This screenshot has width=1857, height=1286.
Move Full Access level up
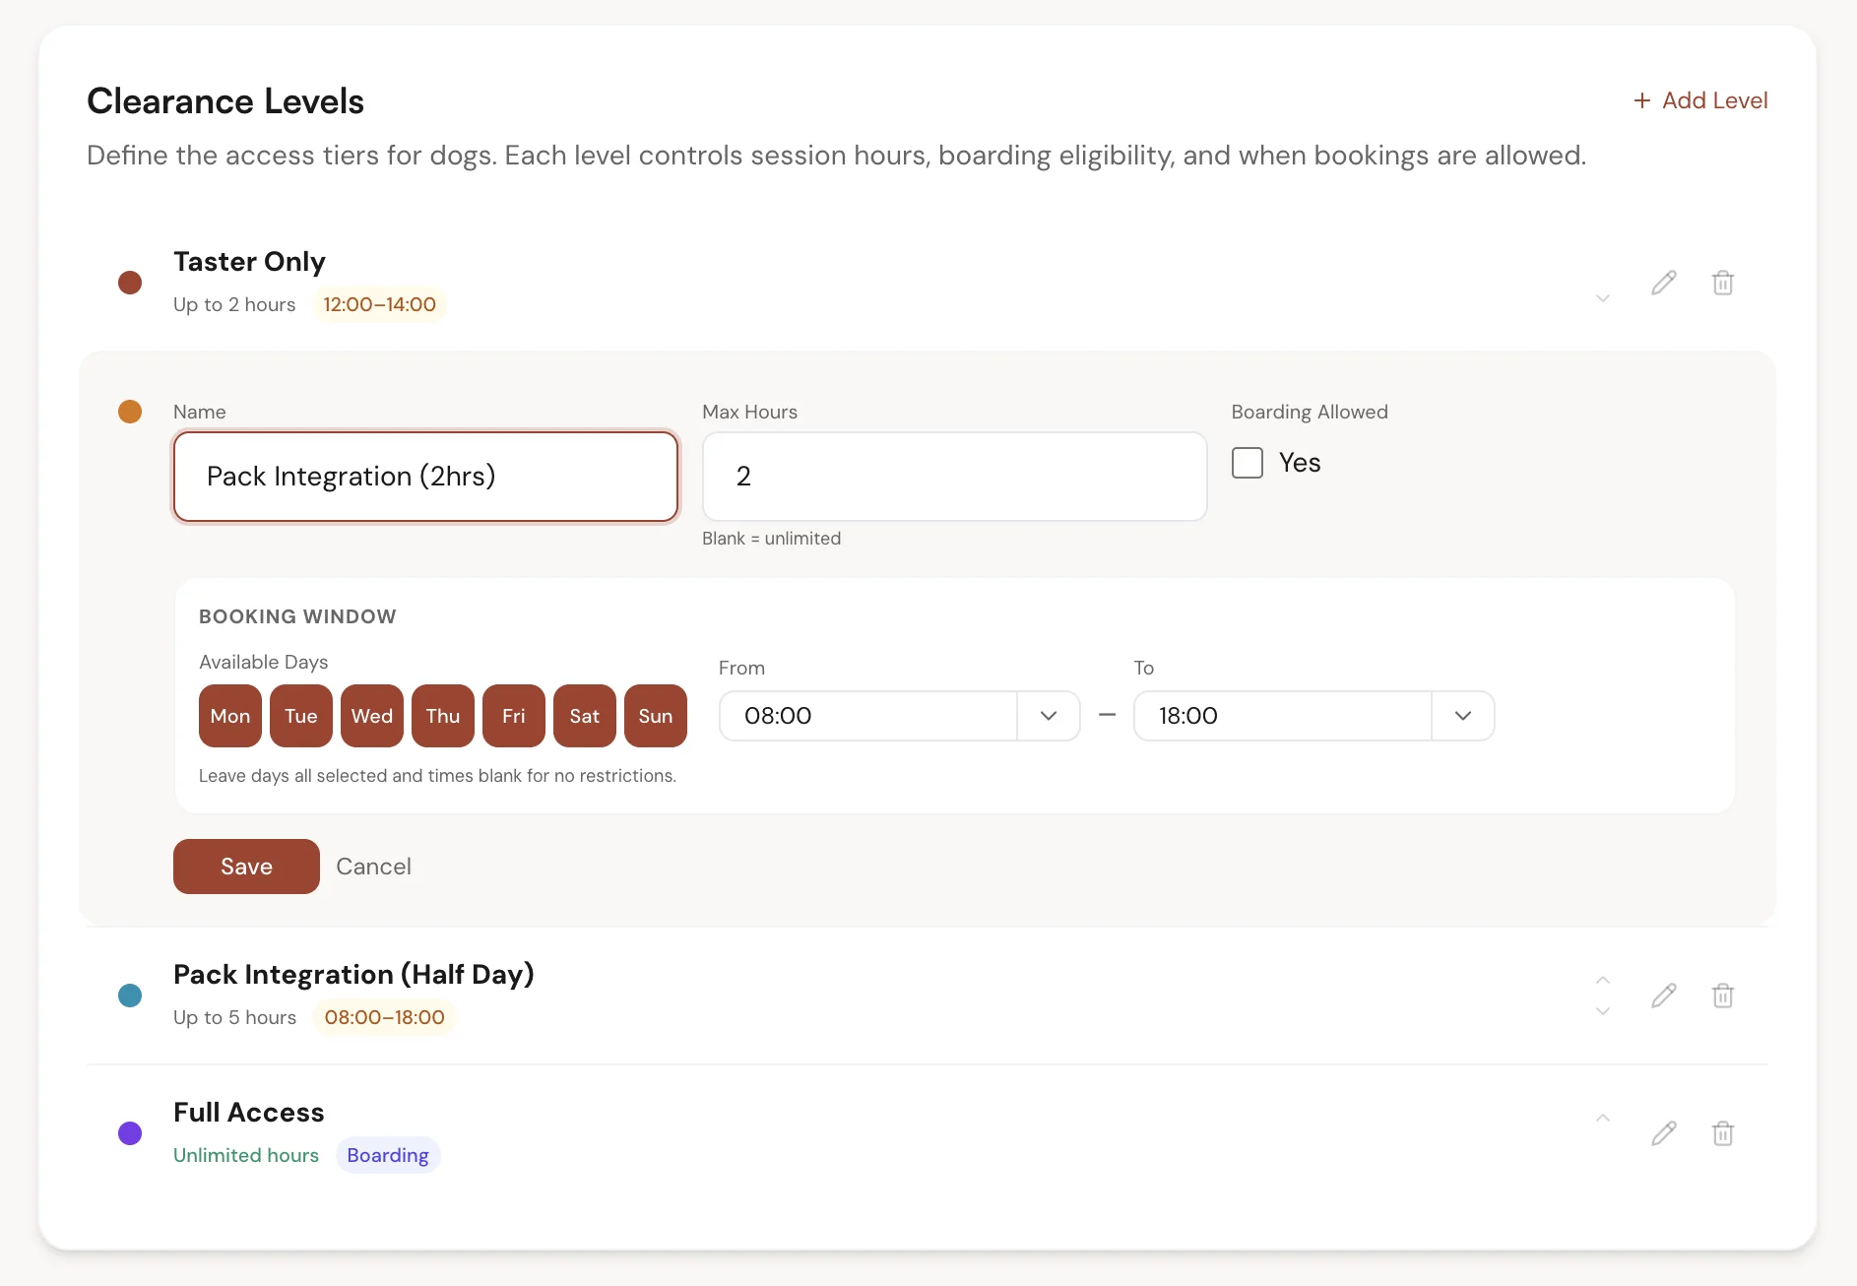pos(1603,1118)
